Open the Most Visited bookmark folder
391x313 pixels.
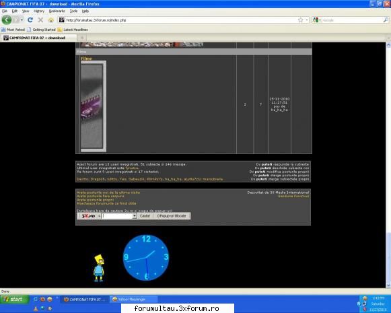[x=13, y=30]
